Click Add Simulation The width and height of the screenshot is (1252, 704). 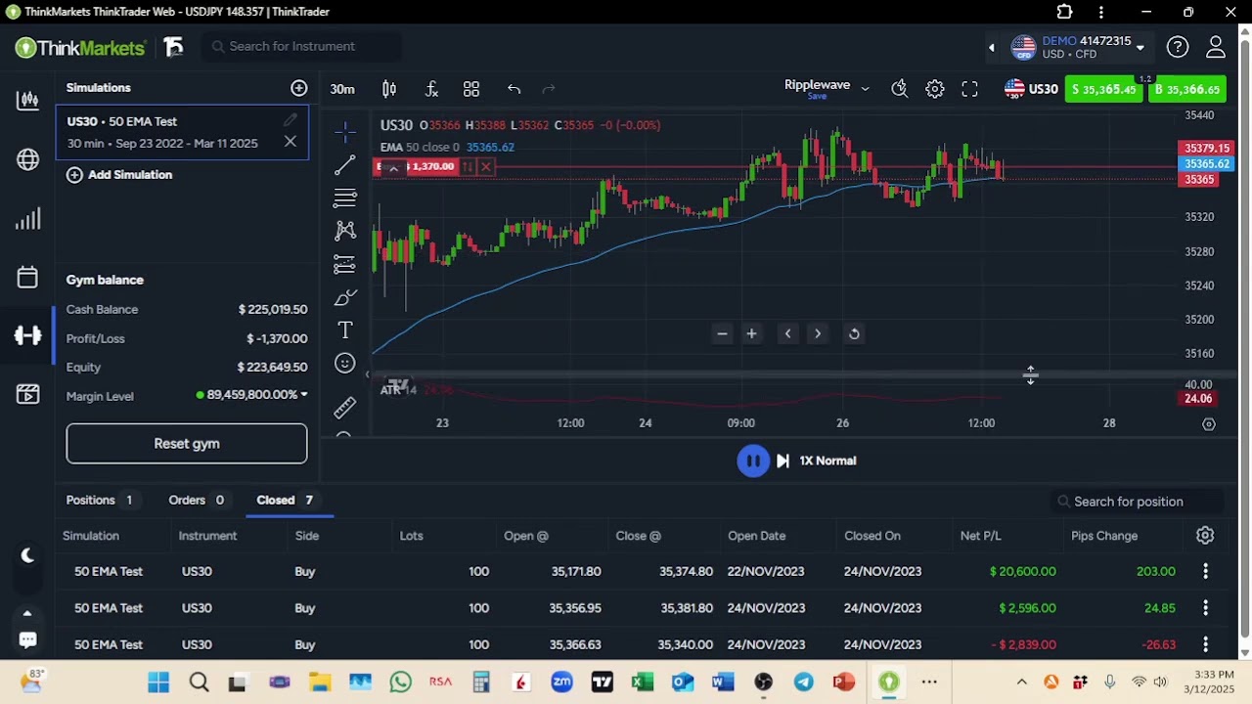[119, 175]
